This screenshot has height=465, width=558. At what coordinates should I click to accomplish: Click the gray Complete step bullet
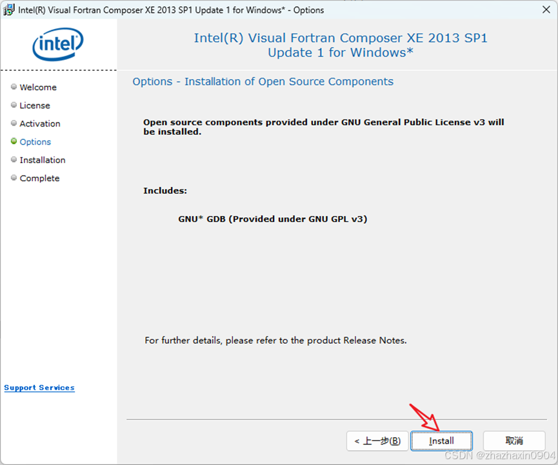point(14,177)
